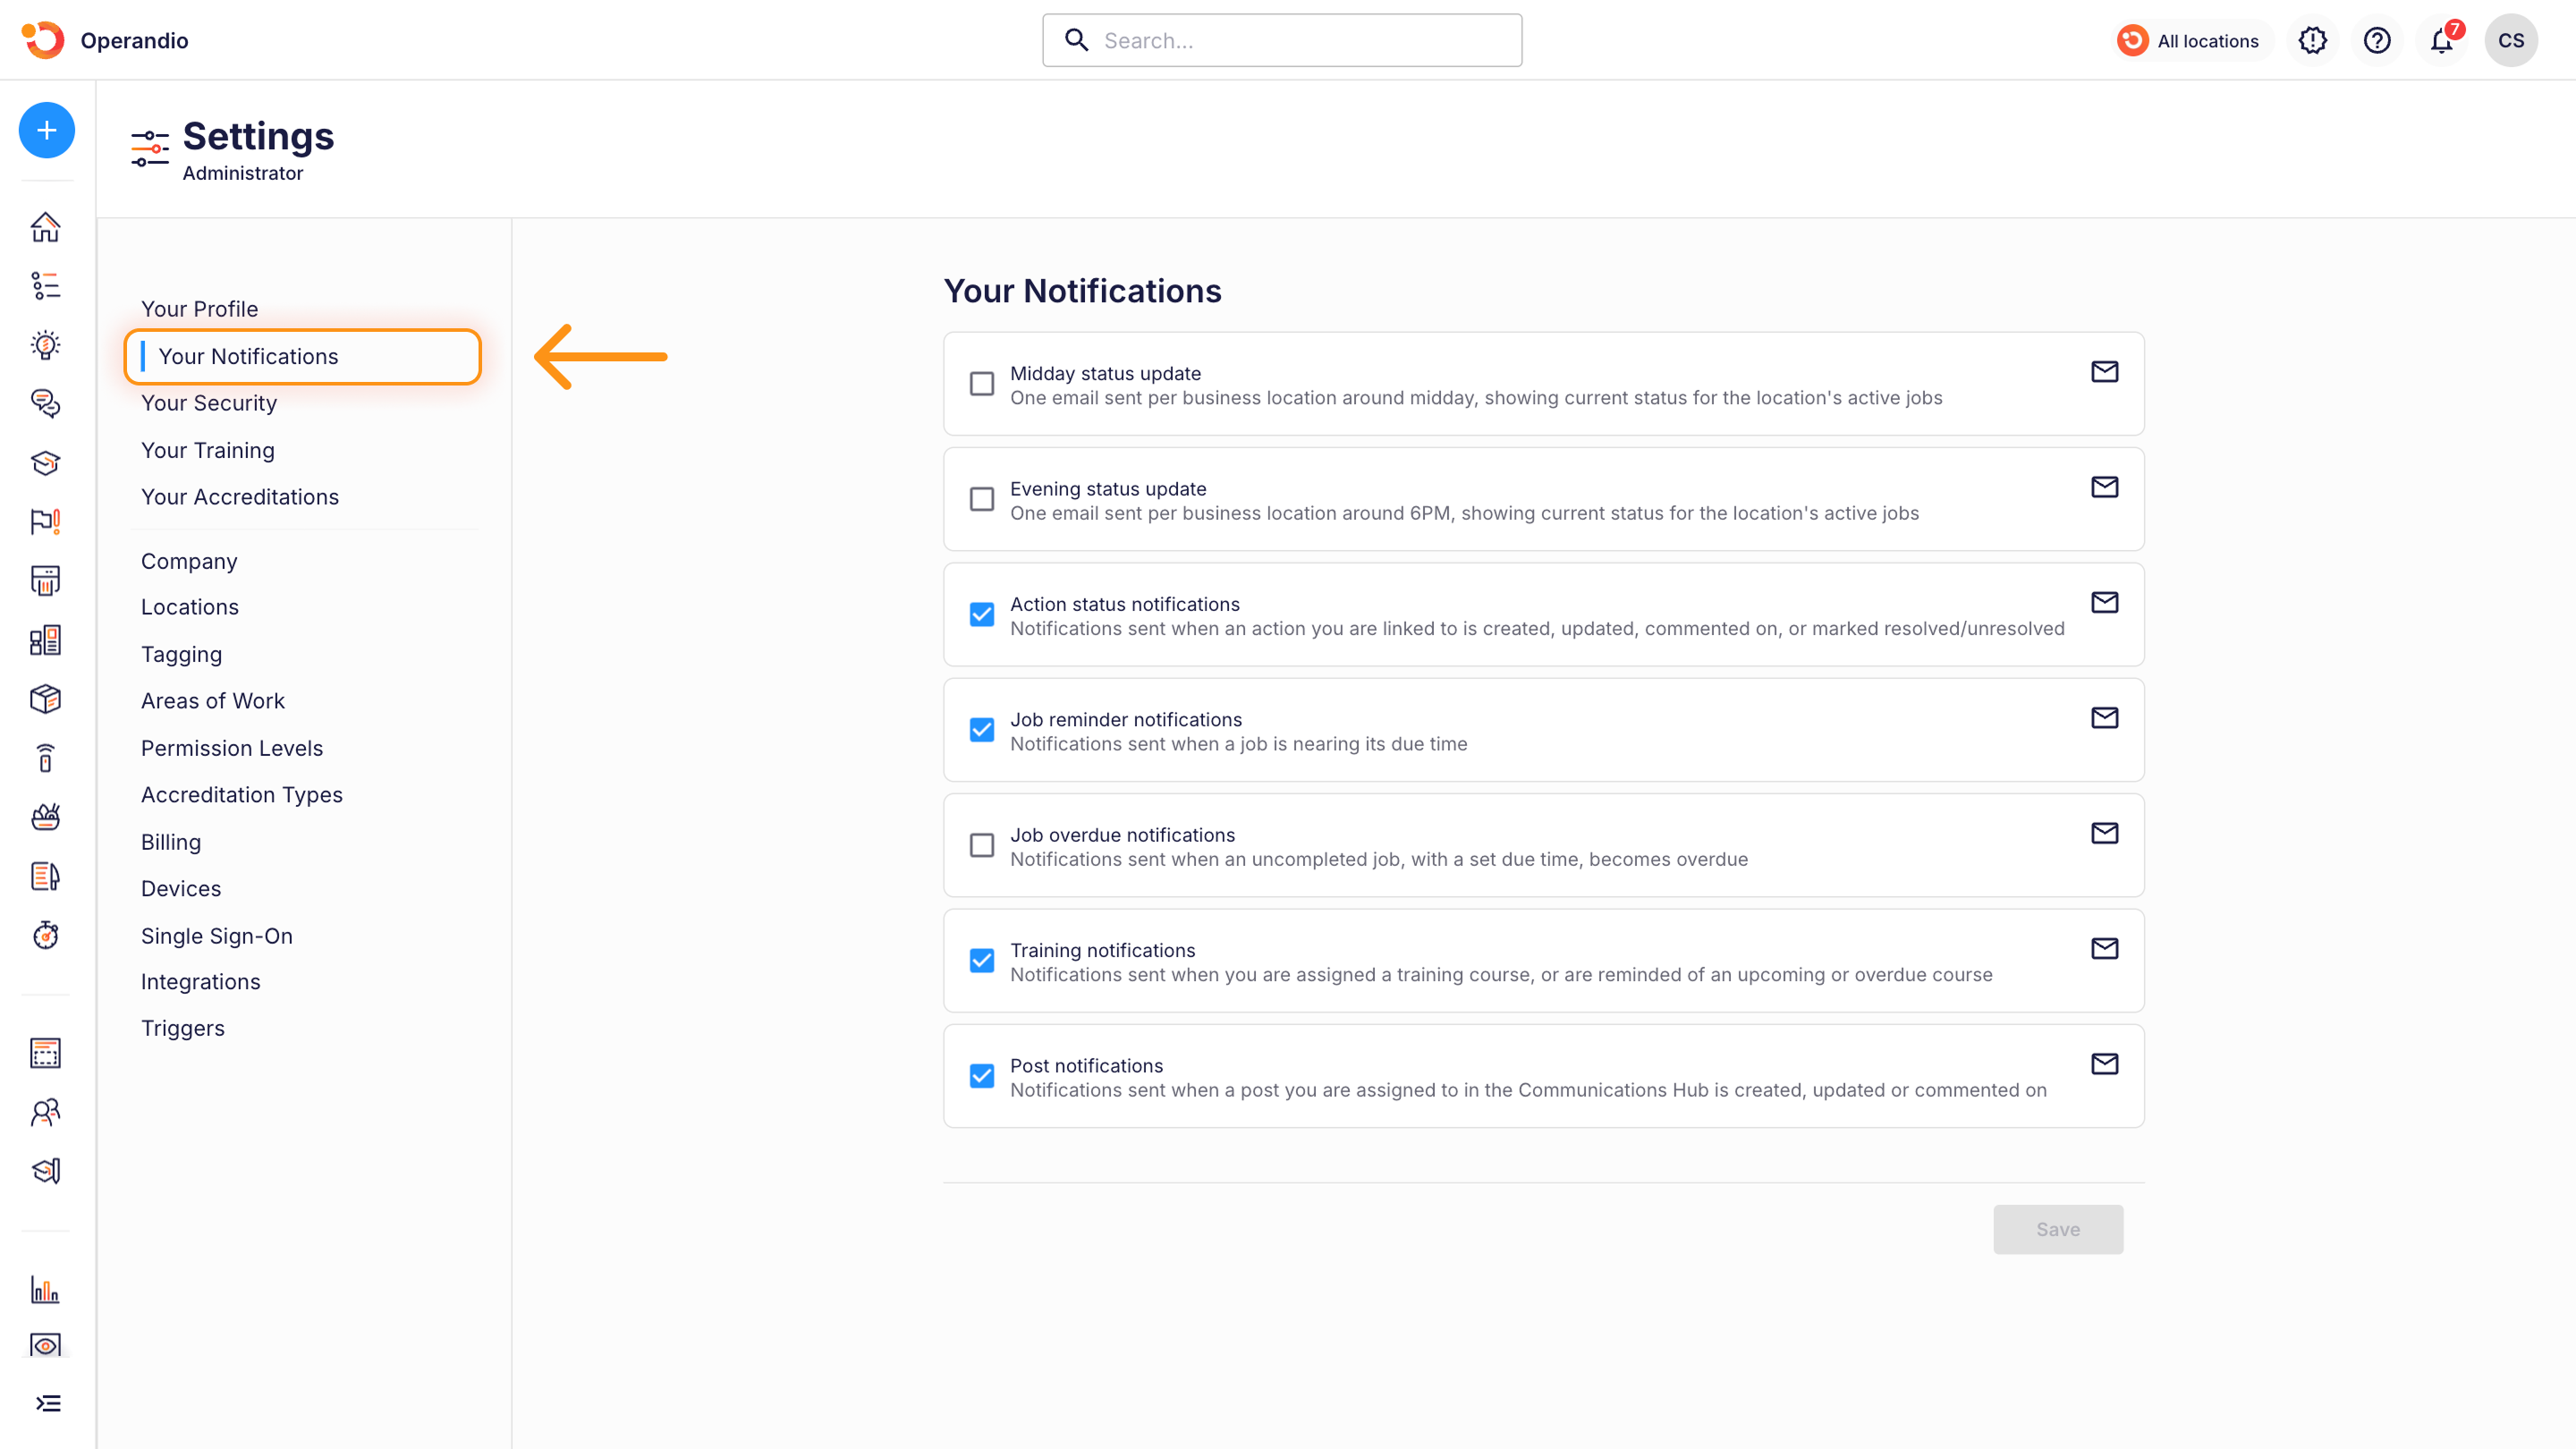Open Your Security settings
The height and width of the screenshot is (1449, 2576).
point(209,403)
